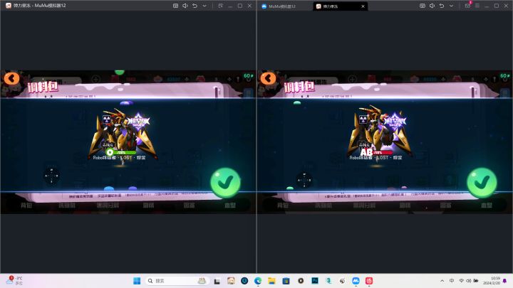Open hamburger menu in right title bar

tap(477, 6)
